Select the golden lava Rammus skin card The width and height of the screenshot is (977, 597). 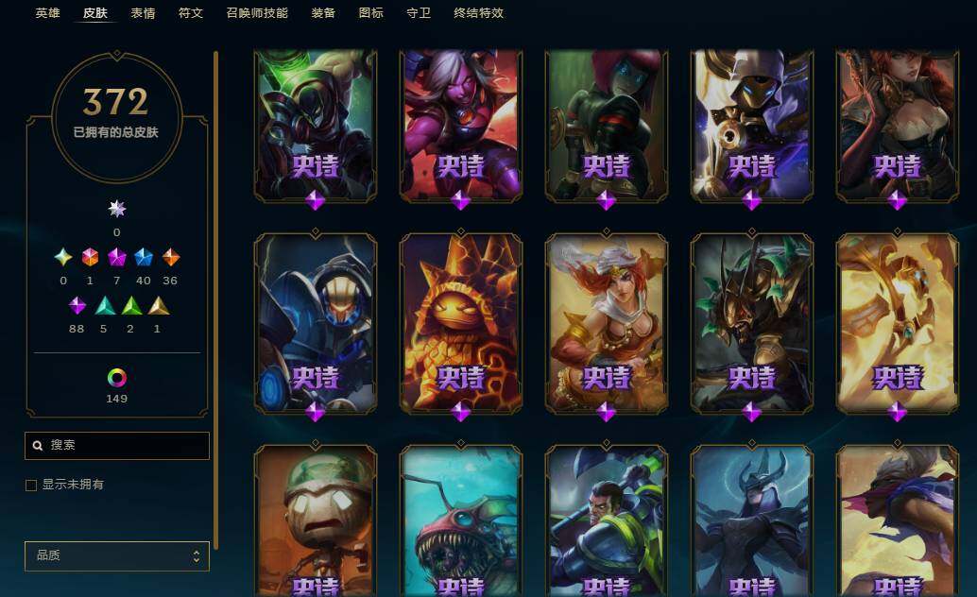pos(461,323)
